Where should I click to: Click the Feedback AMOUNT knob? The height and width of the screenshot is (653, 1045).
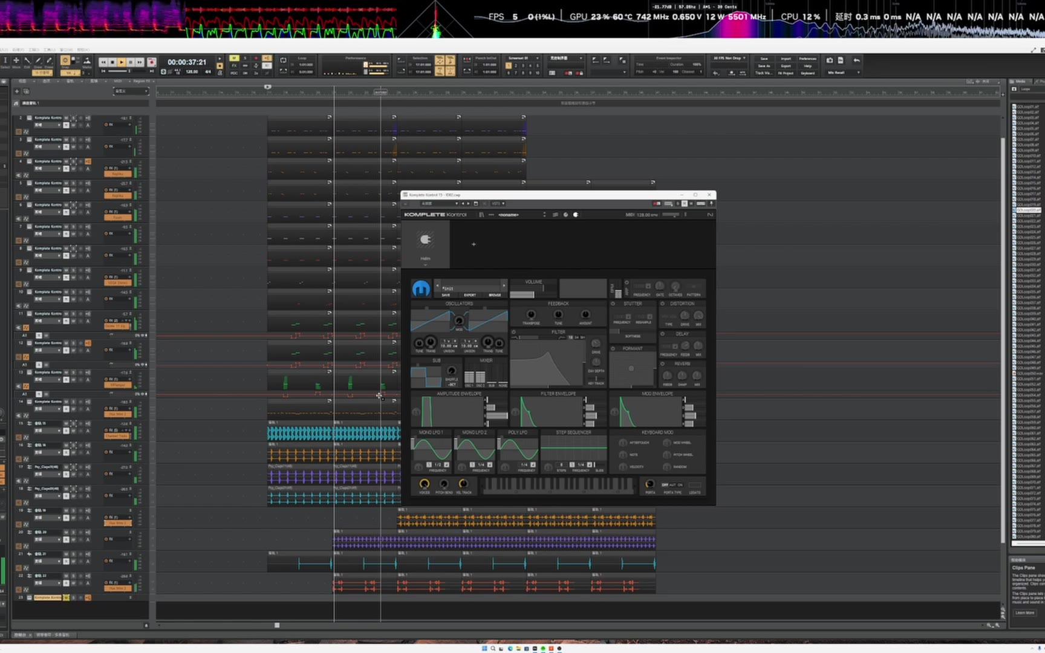[585, 314]
